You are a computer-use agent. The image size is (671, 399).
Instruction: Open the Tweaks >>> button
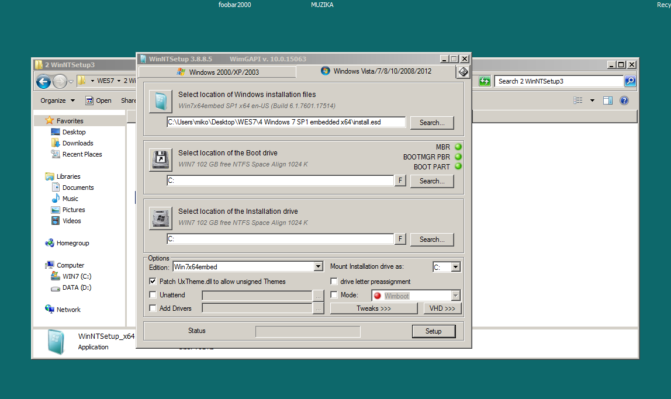point(373,308)
